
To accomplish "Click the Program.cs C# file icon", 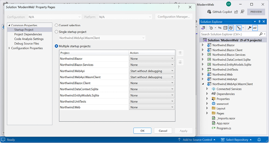I will click(x=213, y=128).
